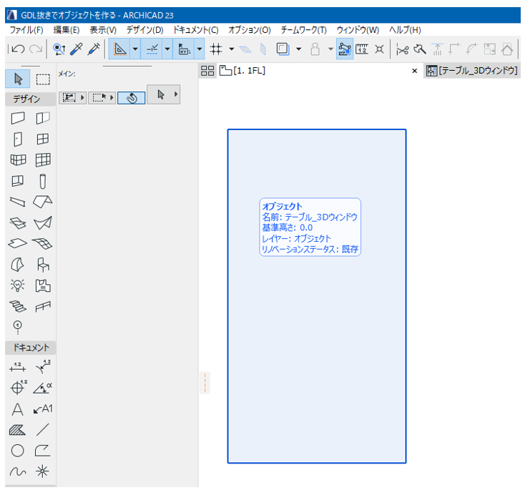The image size is (525, 500).
Task: Select the Zone tool
Action: click(43, 285)
